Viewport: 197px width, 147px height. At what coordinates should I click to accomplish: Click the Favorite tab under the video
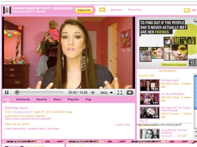(x=41, y=99)
